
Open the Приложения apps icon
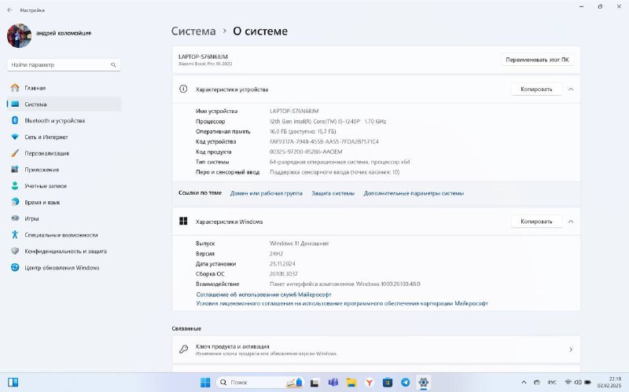15,170
